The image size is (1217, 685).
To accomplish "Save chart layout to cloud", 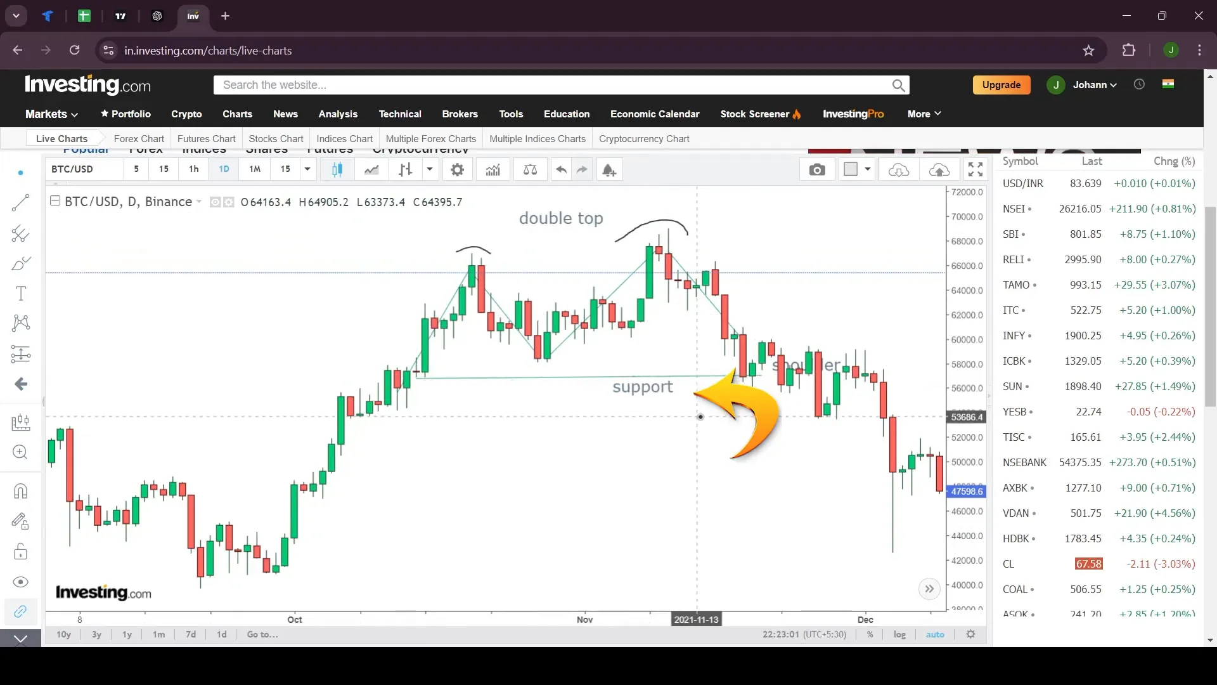I will pos(939,169).
